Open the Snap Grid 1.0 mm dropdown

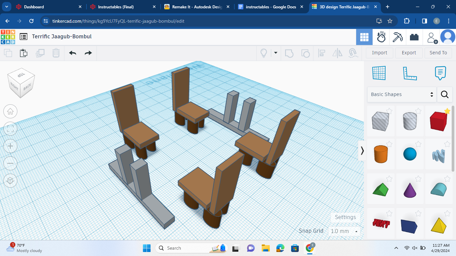click(344, 231)
